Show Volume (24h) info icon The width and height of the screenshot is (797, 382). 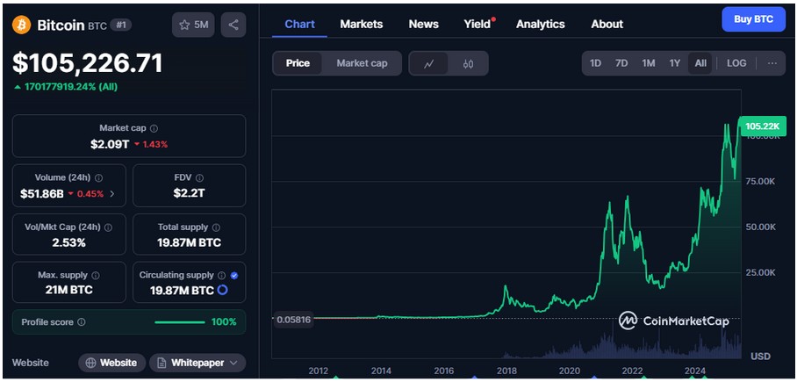click(98, 178)
